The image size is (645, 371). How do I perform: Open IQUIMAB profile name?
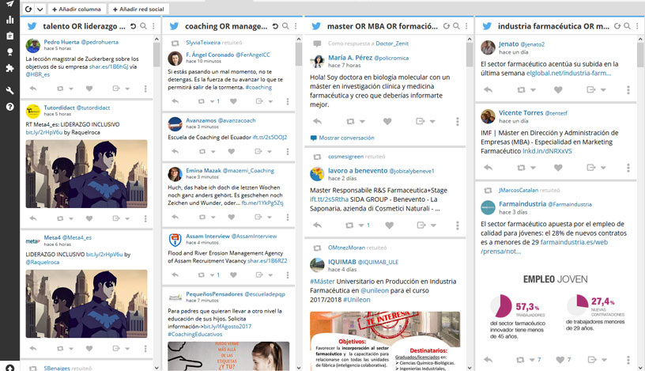[x=341, y=262]
